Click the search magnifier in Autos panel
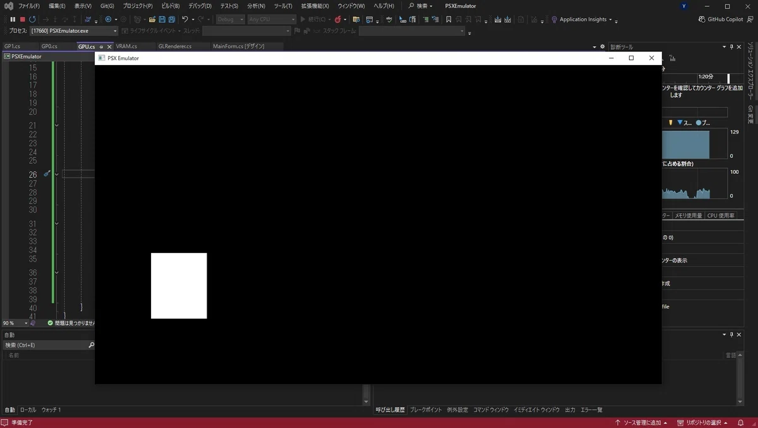 click(x=91, y=345)
